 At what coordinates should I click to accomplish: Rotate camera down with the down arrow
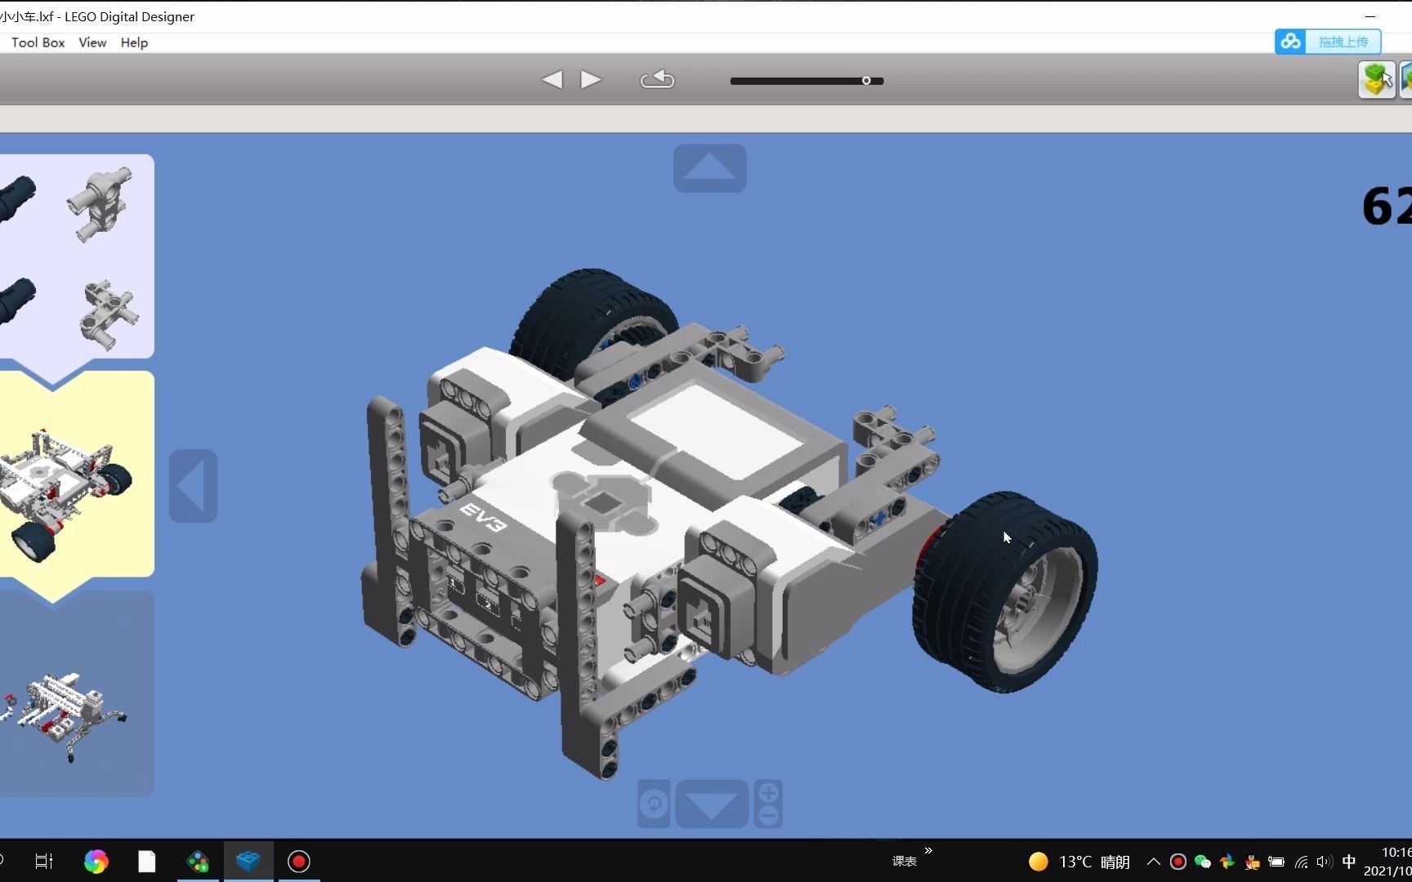click(711, 804)
